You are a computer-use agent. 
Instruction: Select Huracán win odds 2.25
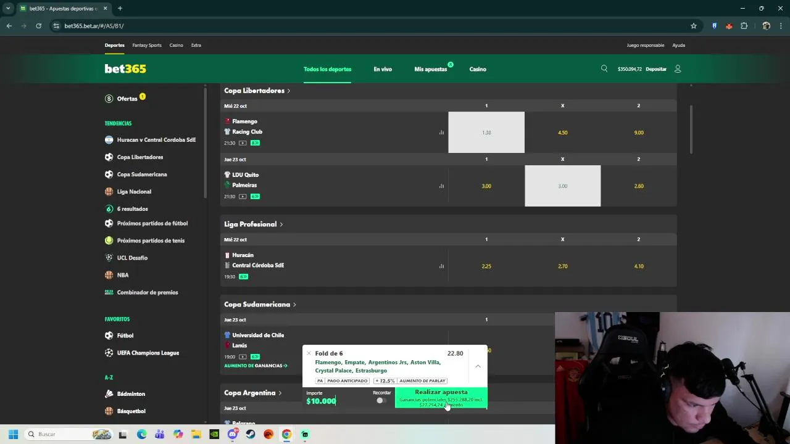486,266
